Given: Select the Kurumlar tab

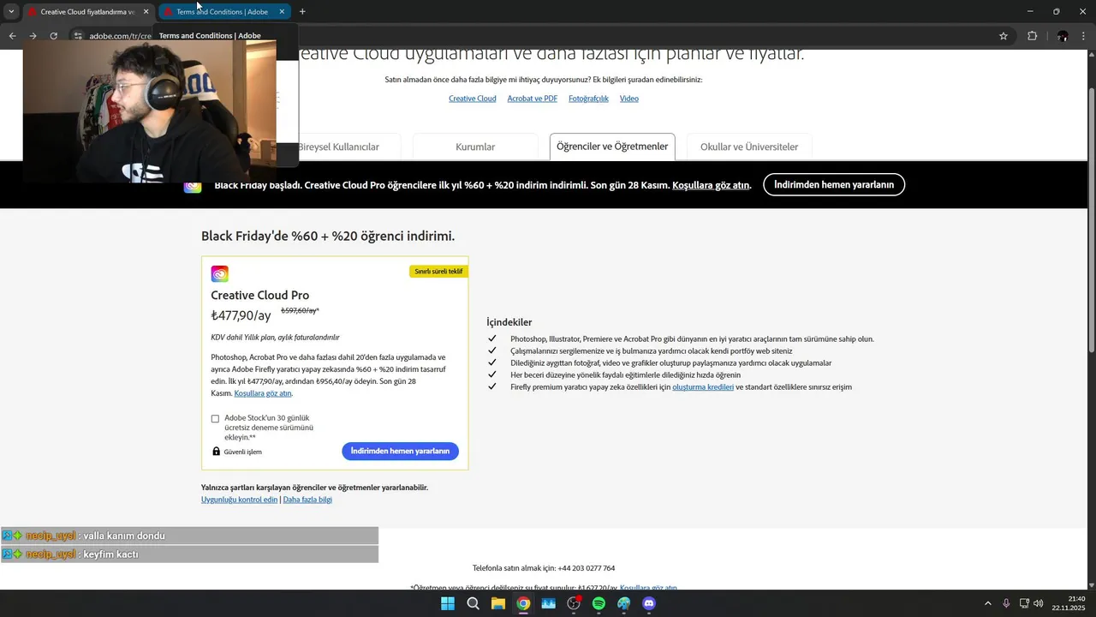Looking at the screenshot, I should 475,147.
